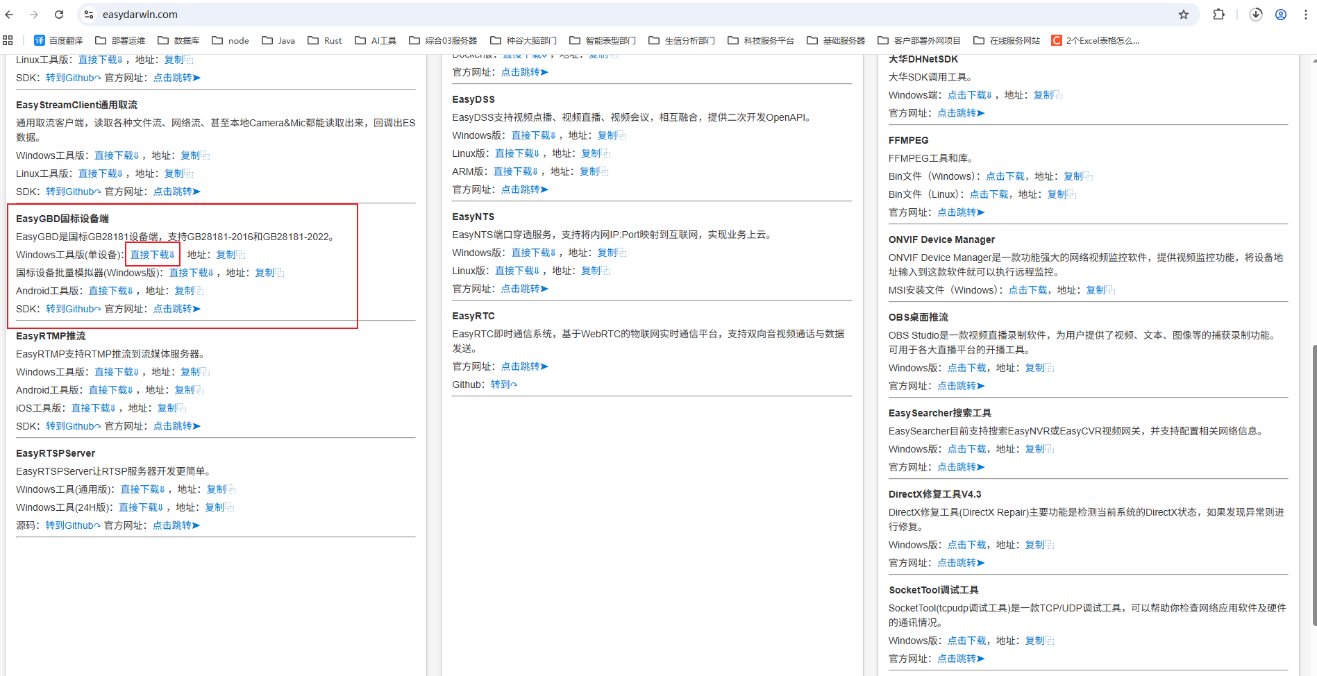Go forward in browser history
Image resolution: width=1317 pixels, height=676 pixels.
34,15
